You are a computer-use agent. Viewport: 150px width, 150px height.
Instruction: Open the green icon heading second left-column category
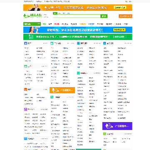pyautogui.click(x=25, y=66)
